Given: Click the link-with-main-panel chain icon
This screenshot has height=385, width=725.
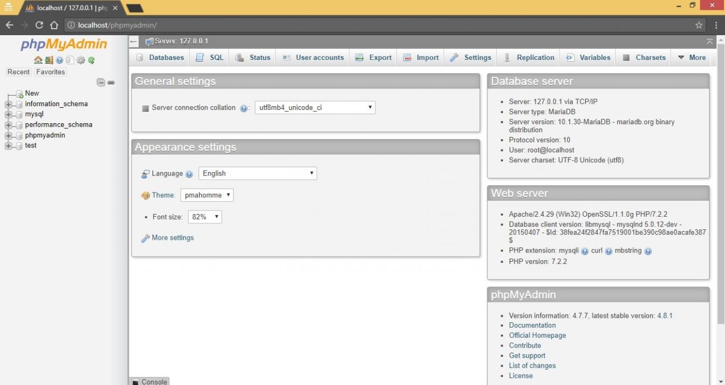Looking at the screenshot, I should pos(111,82).
